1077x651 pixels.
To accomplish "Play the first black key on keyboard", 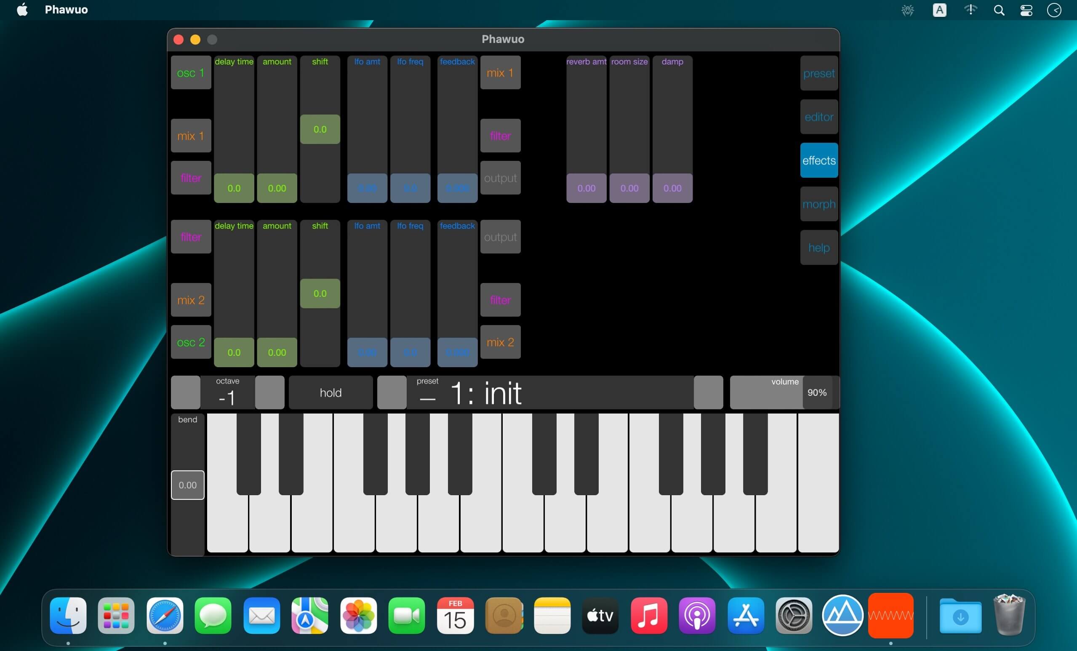I will 249,454.
